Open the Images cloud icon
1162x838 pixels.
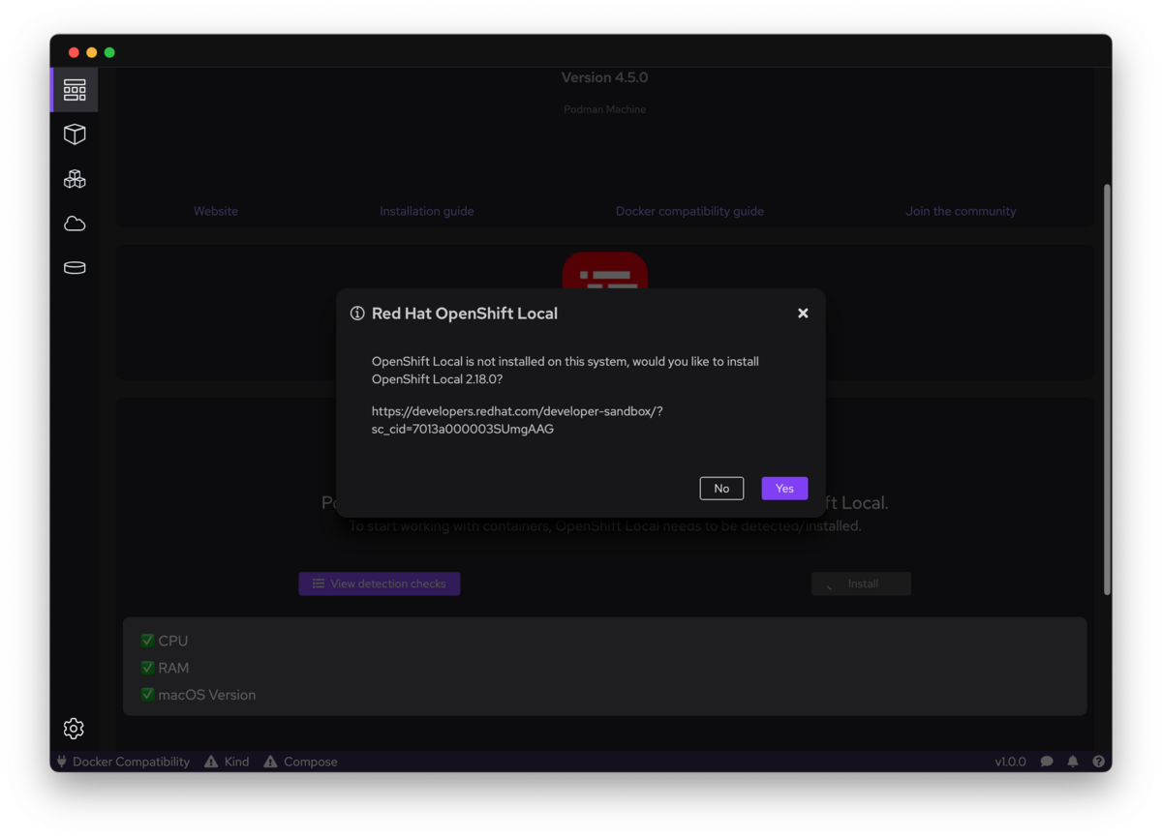(x=75, y=224)
